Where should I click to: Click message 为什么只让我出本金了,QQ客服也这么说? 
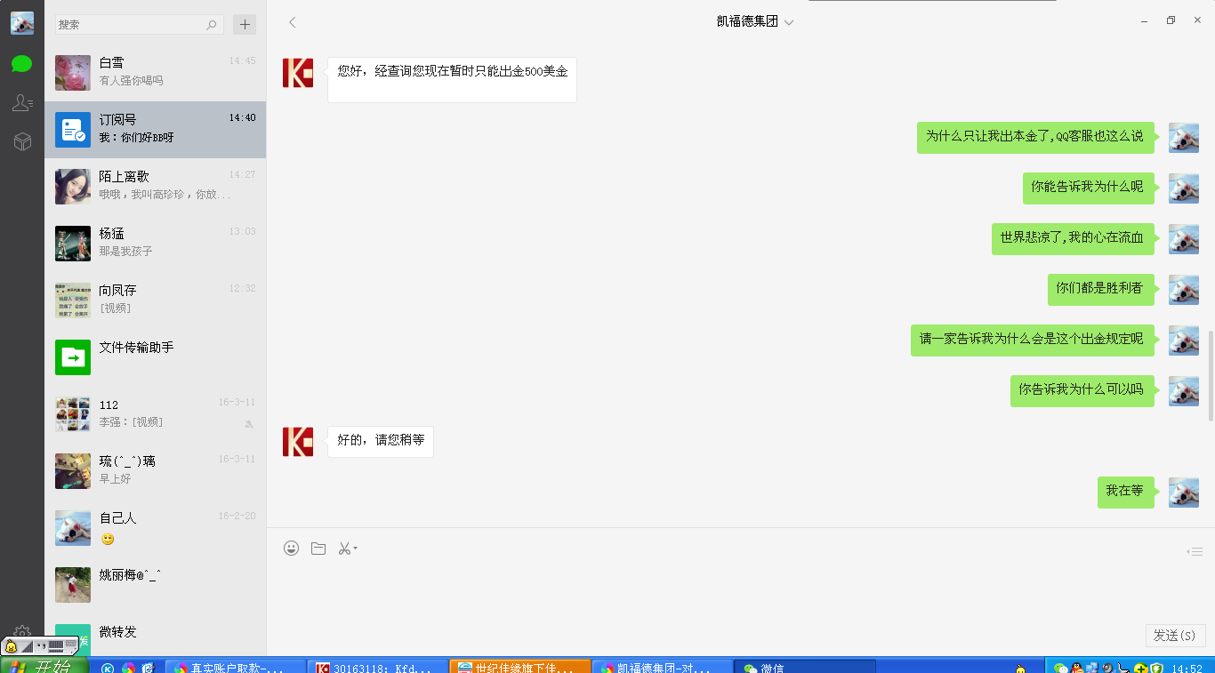tap(1035, 137)
